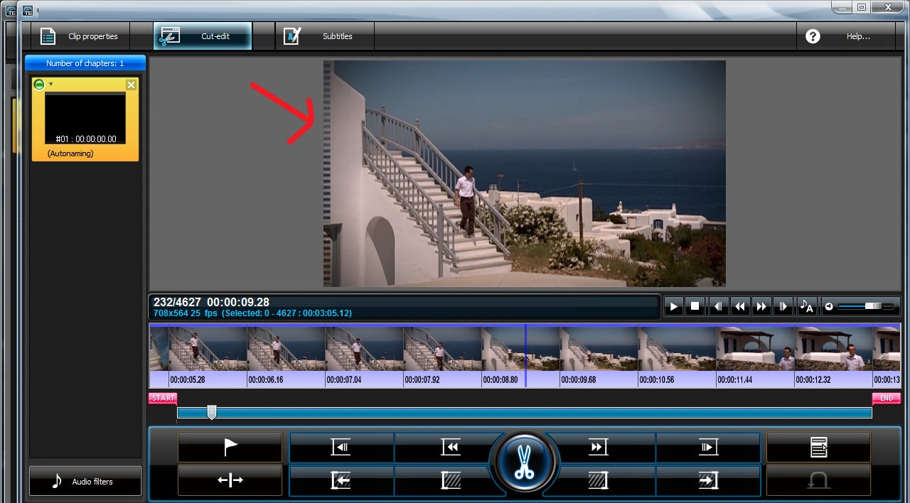
Task: Jump to the START marker
Action: 163,399
